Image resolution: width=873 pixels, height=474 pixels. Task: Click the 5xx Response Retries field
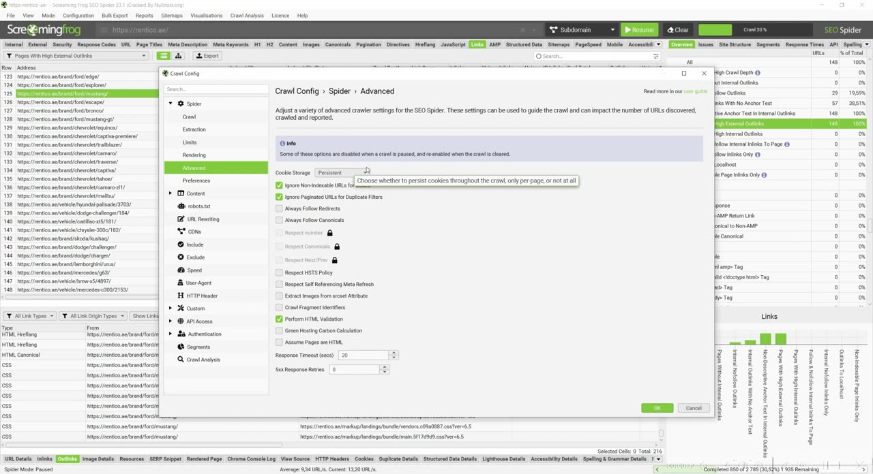click(x=354, y=369)
